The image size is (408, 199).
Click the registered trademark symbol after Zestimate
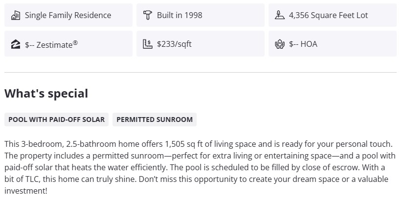tap(75, 42)
